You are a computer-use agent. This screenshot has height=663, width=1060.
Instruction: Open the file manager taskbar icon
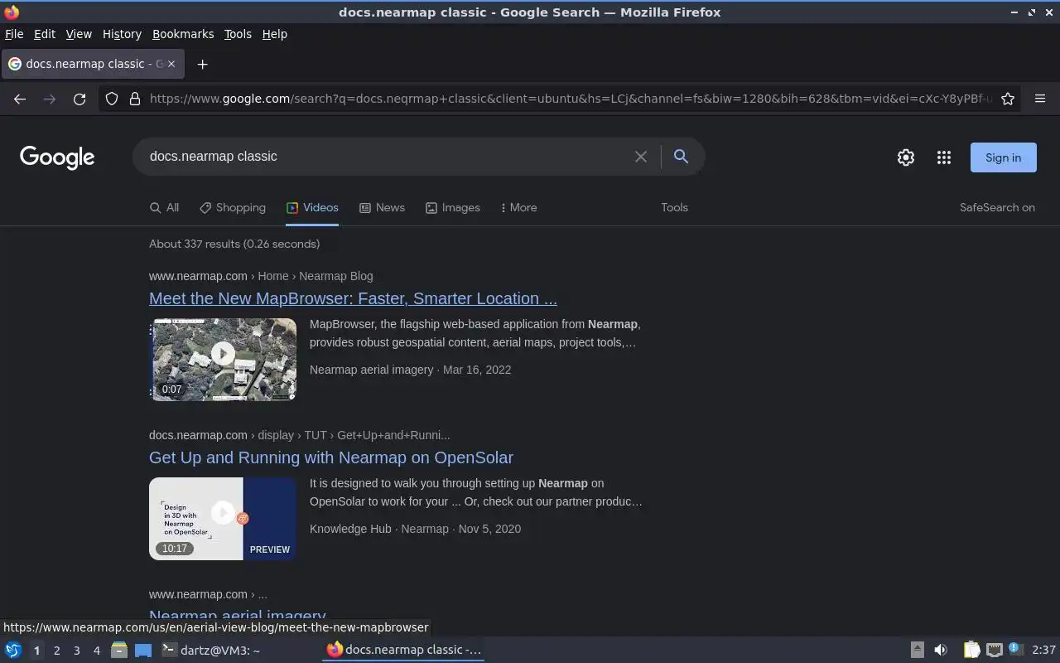point(119,650)
